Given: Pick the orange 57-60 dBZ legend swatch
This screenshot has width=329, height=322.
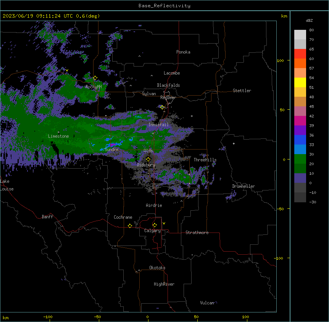Looking at the screenshot, I should [300, 63].
